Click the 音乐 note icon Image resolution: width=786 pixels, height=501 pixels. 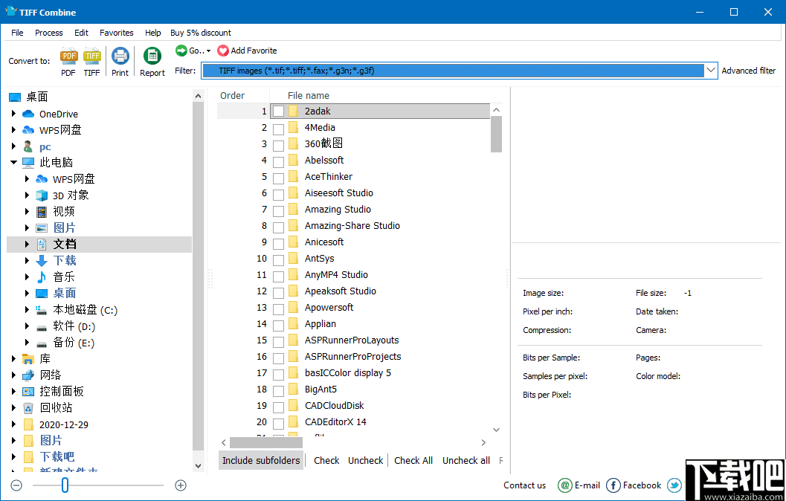[42, 277]
